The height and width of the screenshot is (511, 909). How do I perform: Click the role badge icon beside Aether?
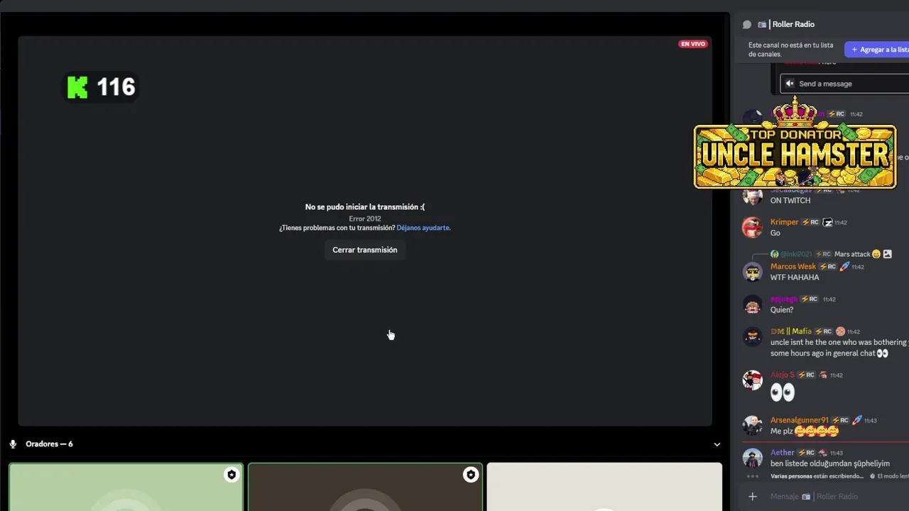(822, 453)
